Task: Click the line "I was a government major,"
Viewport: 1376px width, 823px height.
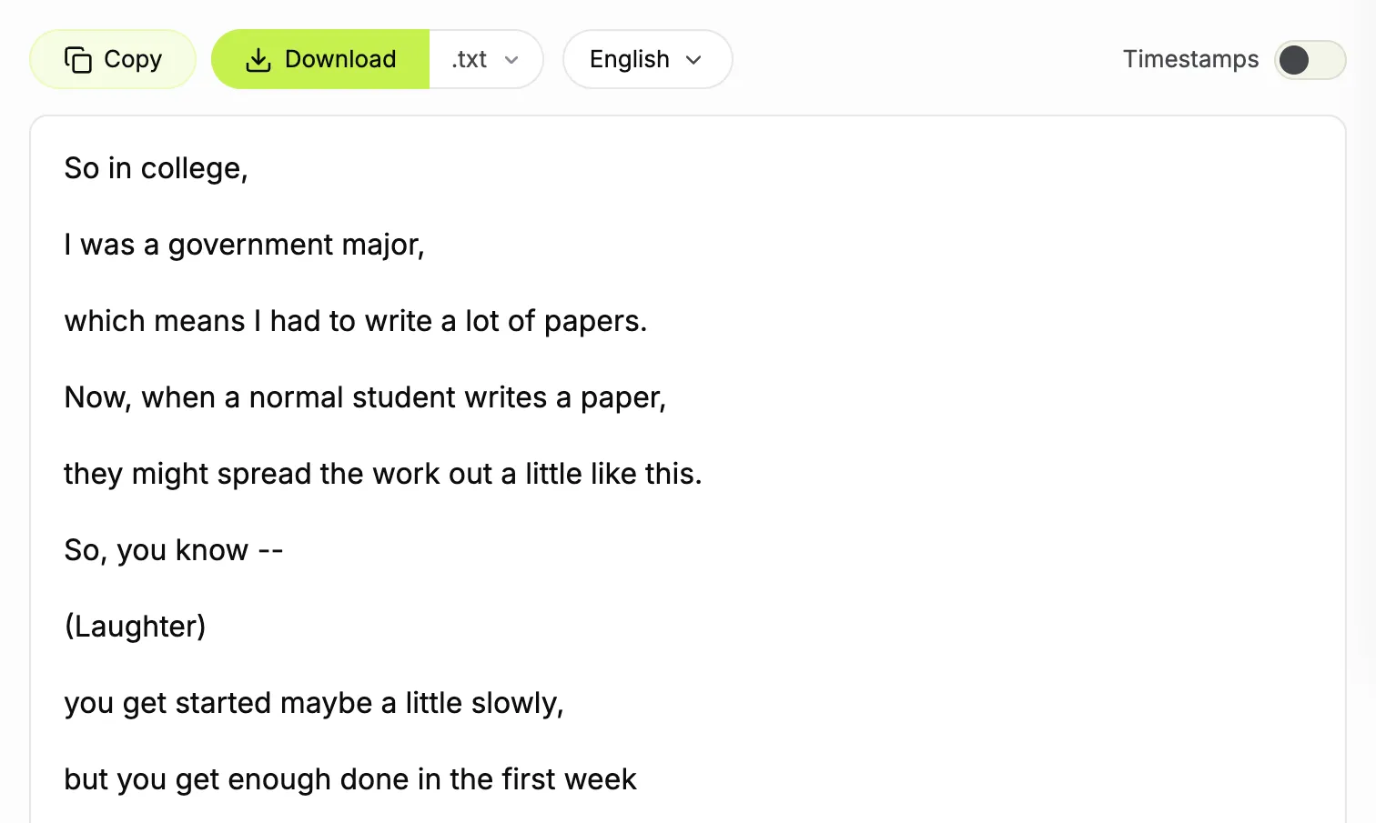Action: point(244,245)
